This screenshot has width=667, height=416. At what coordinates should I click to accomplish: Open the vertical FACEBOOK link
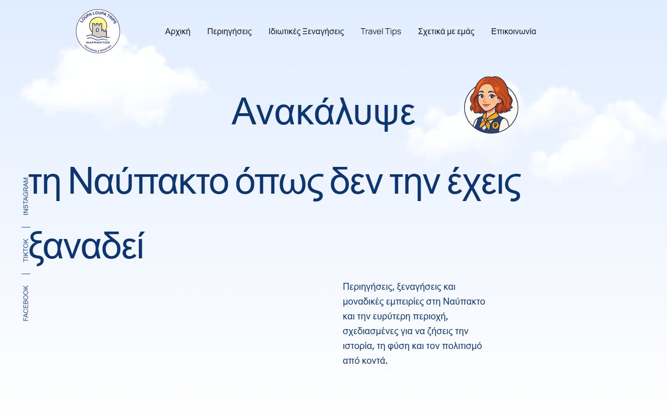[26, 303]
